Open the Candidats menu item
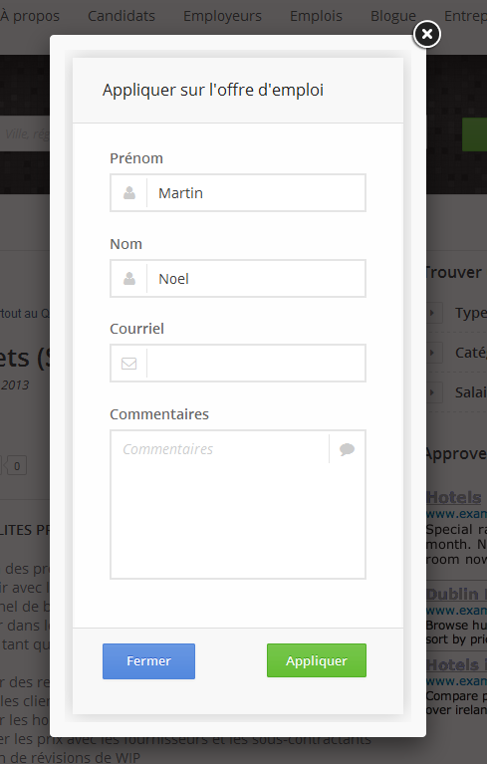The image size is (487, 764). pyautogui.click(x=122, y=16)
